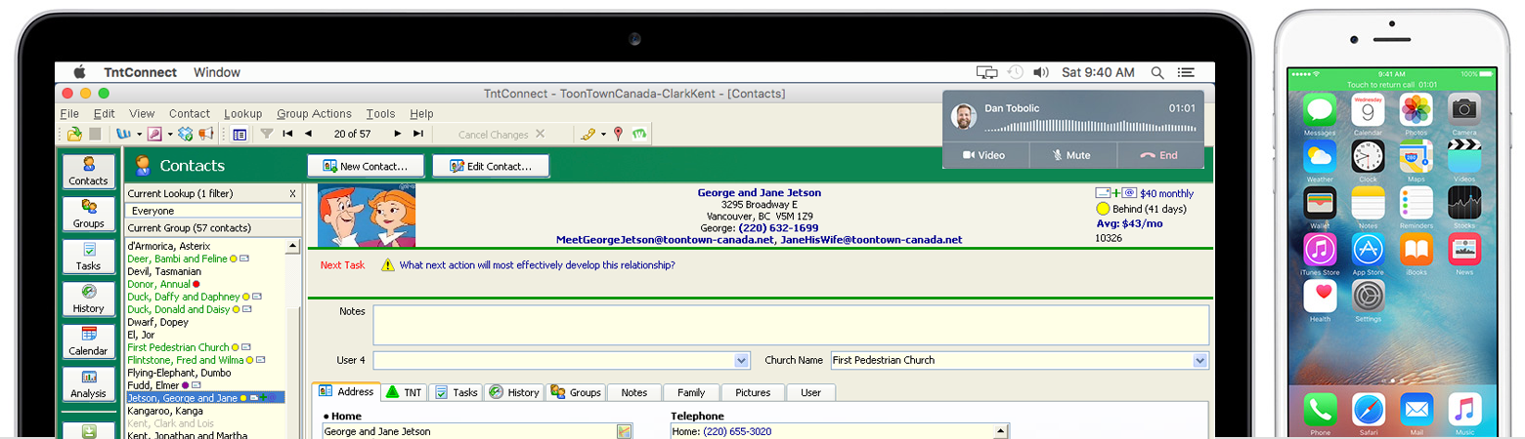Click the Jetson contact photo thumbnail
1525x439 pixels.
pyautogui.click(x=367, y=216)
